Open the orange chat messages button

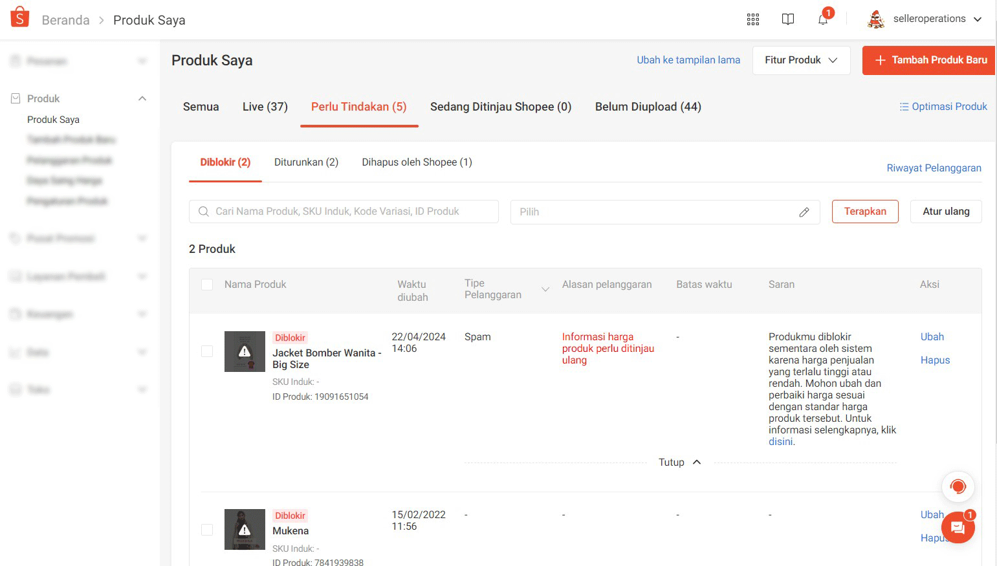point(958,527)
